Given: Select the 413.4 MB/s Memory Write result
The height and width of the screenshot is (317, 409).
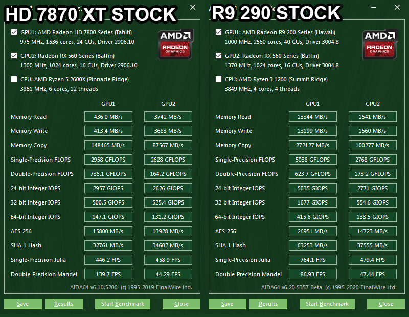Looking at the screenshot, I should (108, 131).
